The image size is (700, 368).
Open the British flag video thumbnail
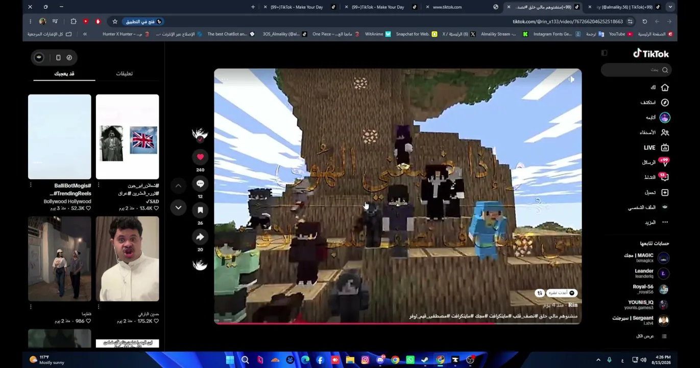point(127,136)
